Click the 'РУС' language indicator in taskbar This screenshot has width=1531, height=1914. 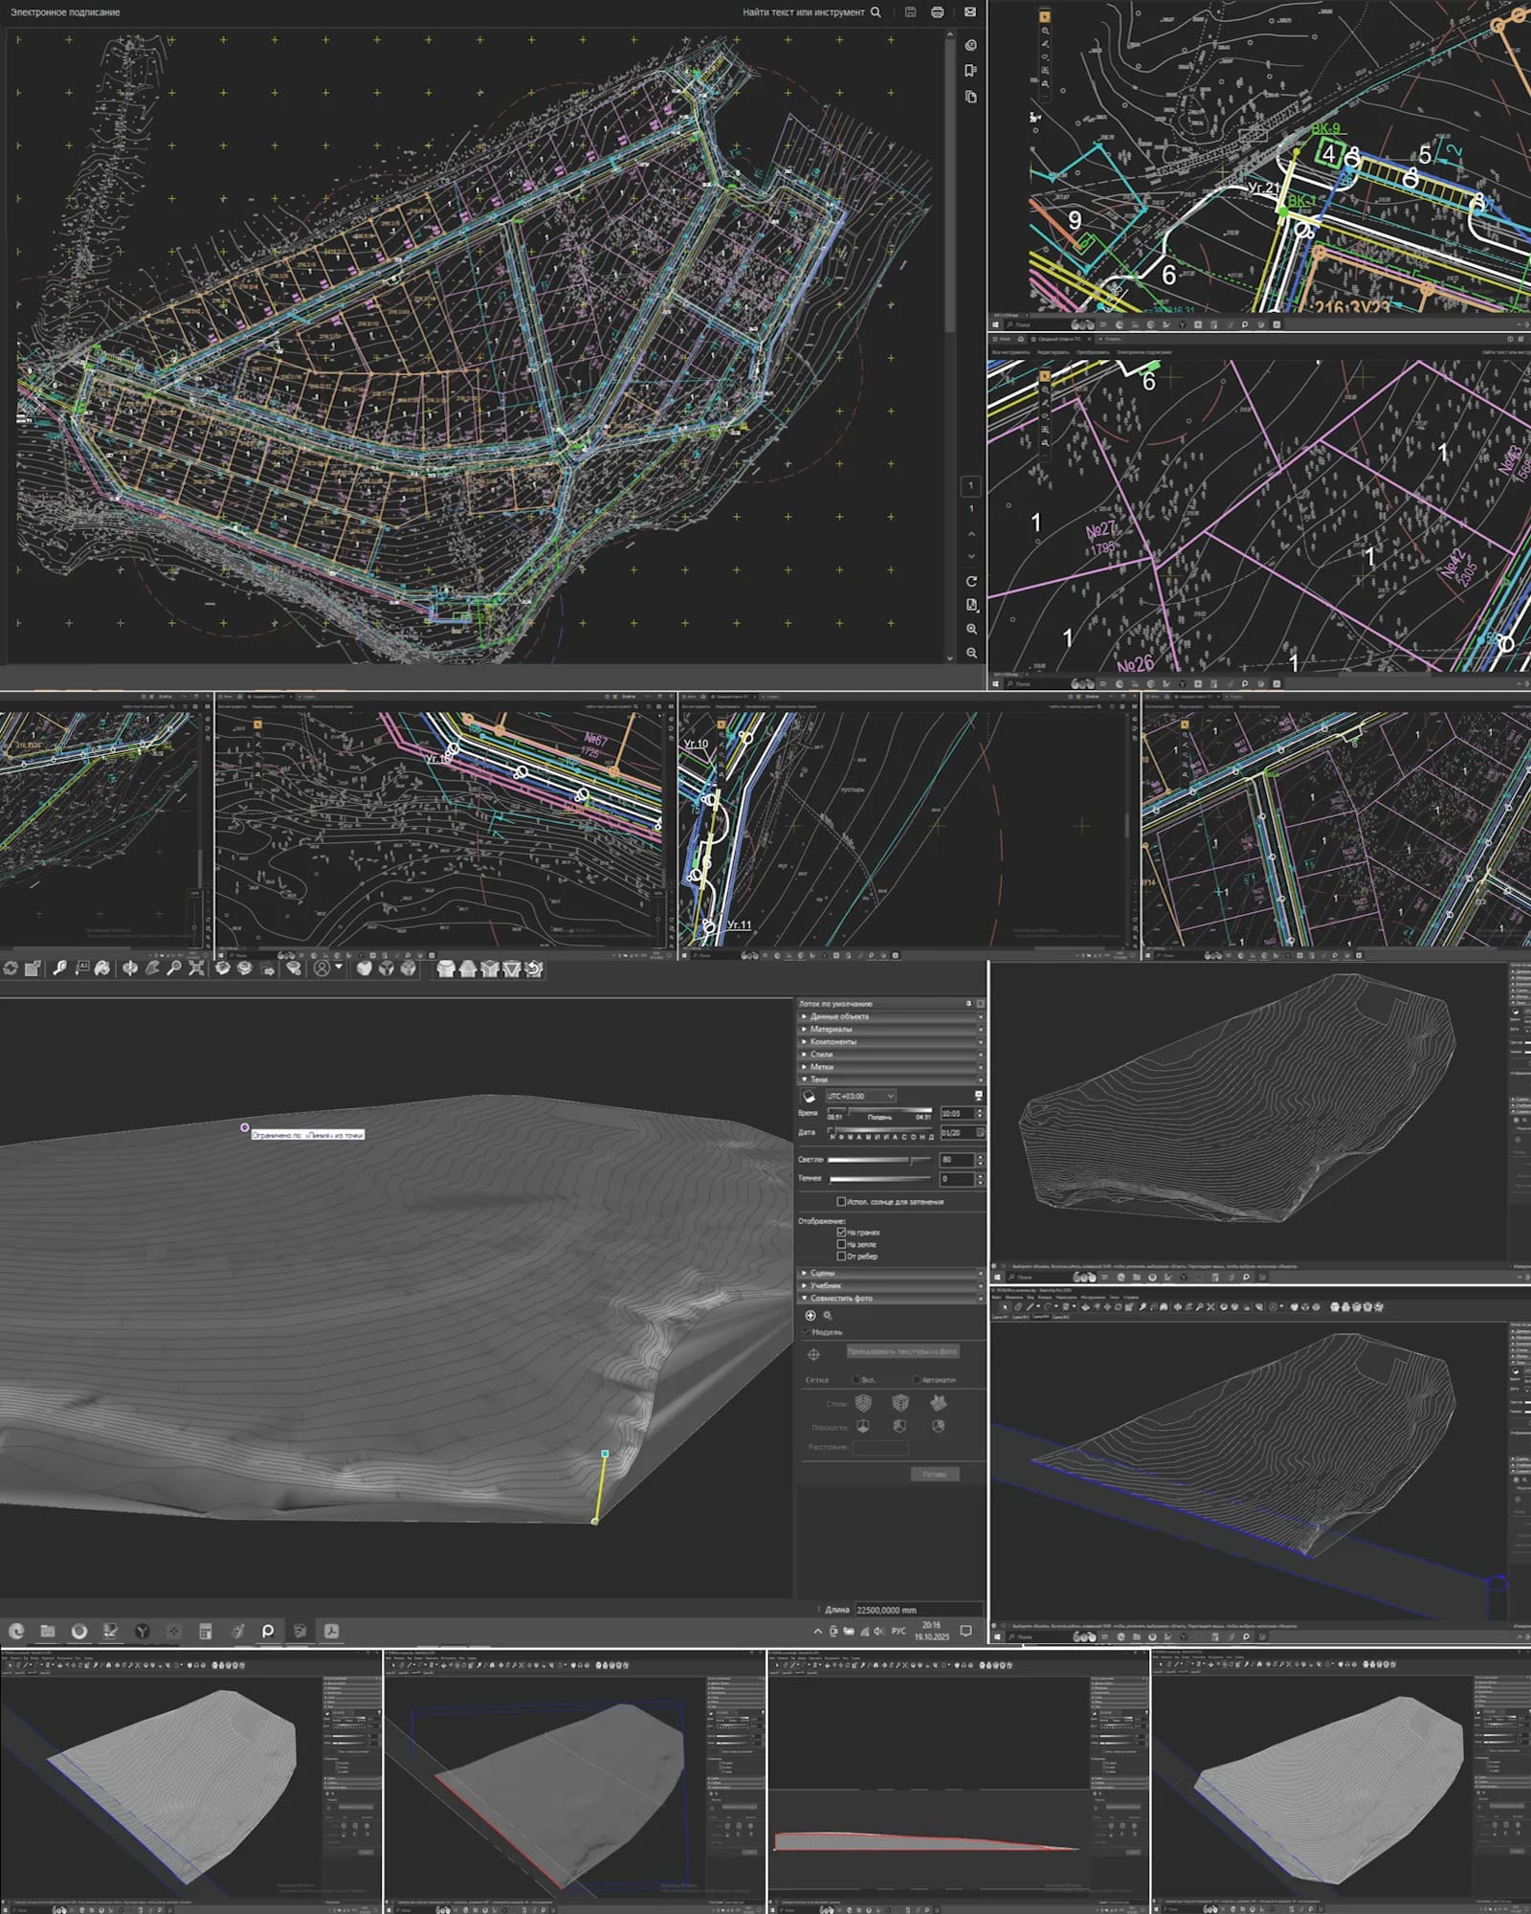pyautogui.click(x=899, y=1631)
